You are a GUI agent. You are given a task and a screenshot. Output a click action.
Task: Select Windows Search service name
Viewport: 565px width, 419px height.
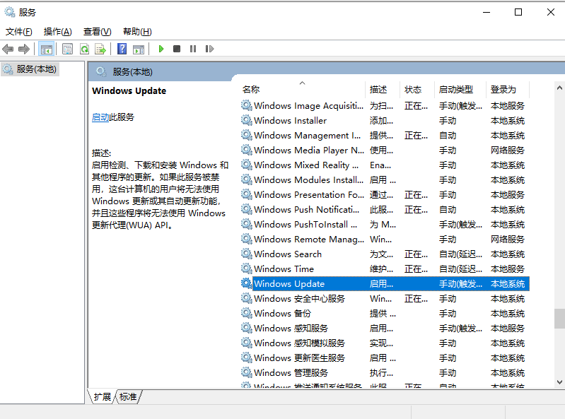click(288, 254)
